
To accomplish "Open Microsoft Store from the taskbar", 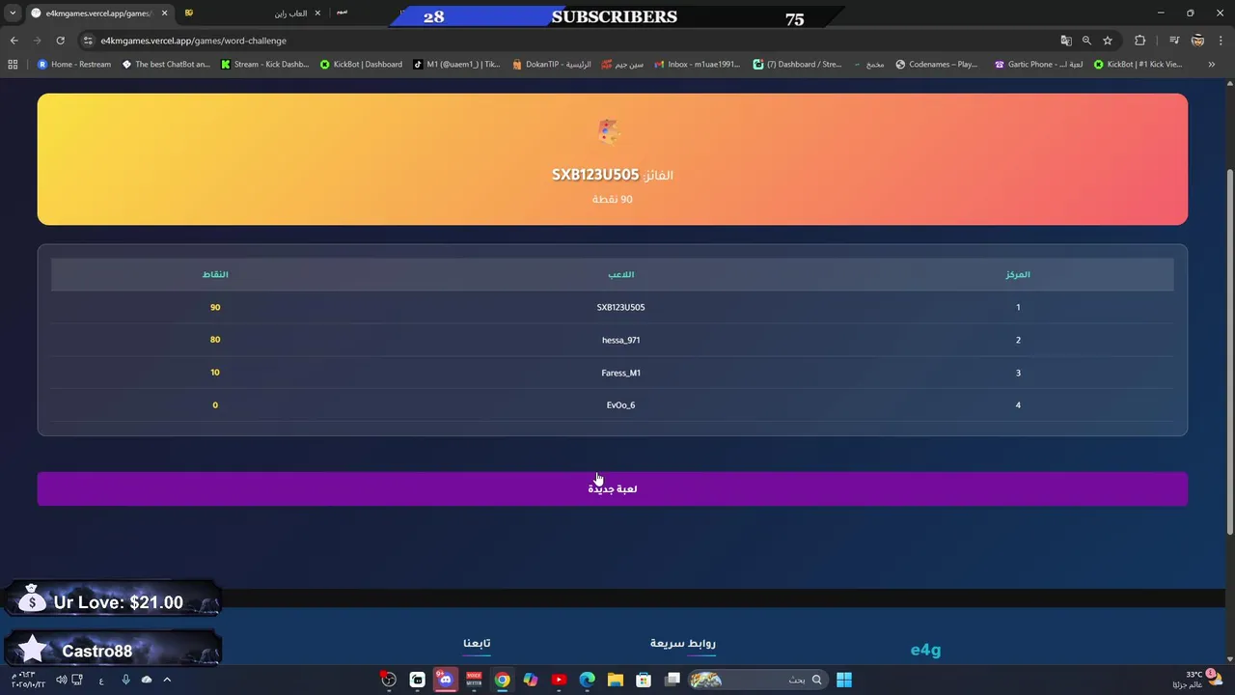I will 644,680.
